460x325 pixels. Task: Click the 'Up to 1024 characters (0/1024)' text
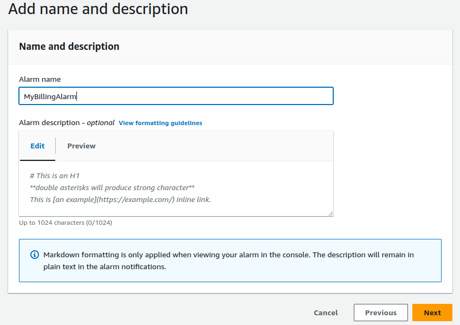[x=66, y=223]
